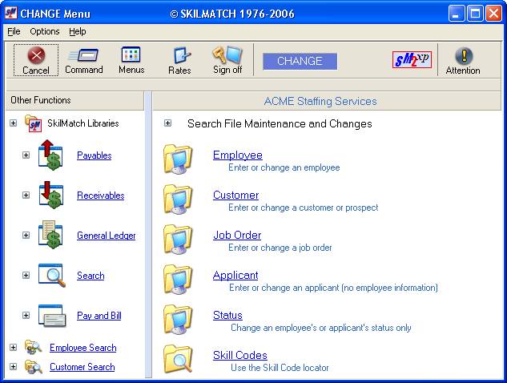Click the SkilMatch Libraries folder icon
Viewport: 507px width, 383px height.
coord(34,123)
